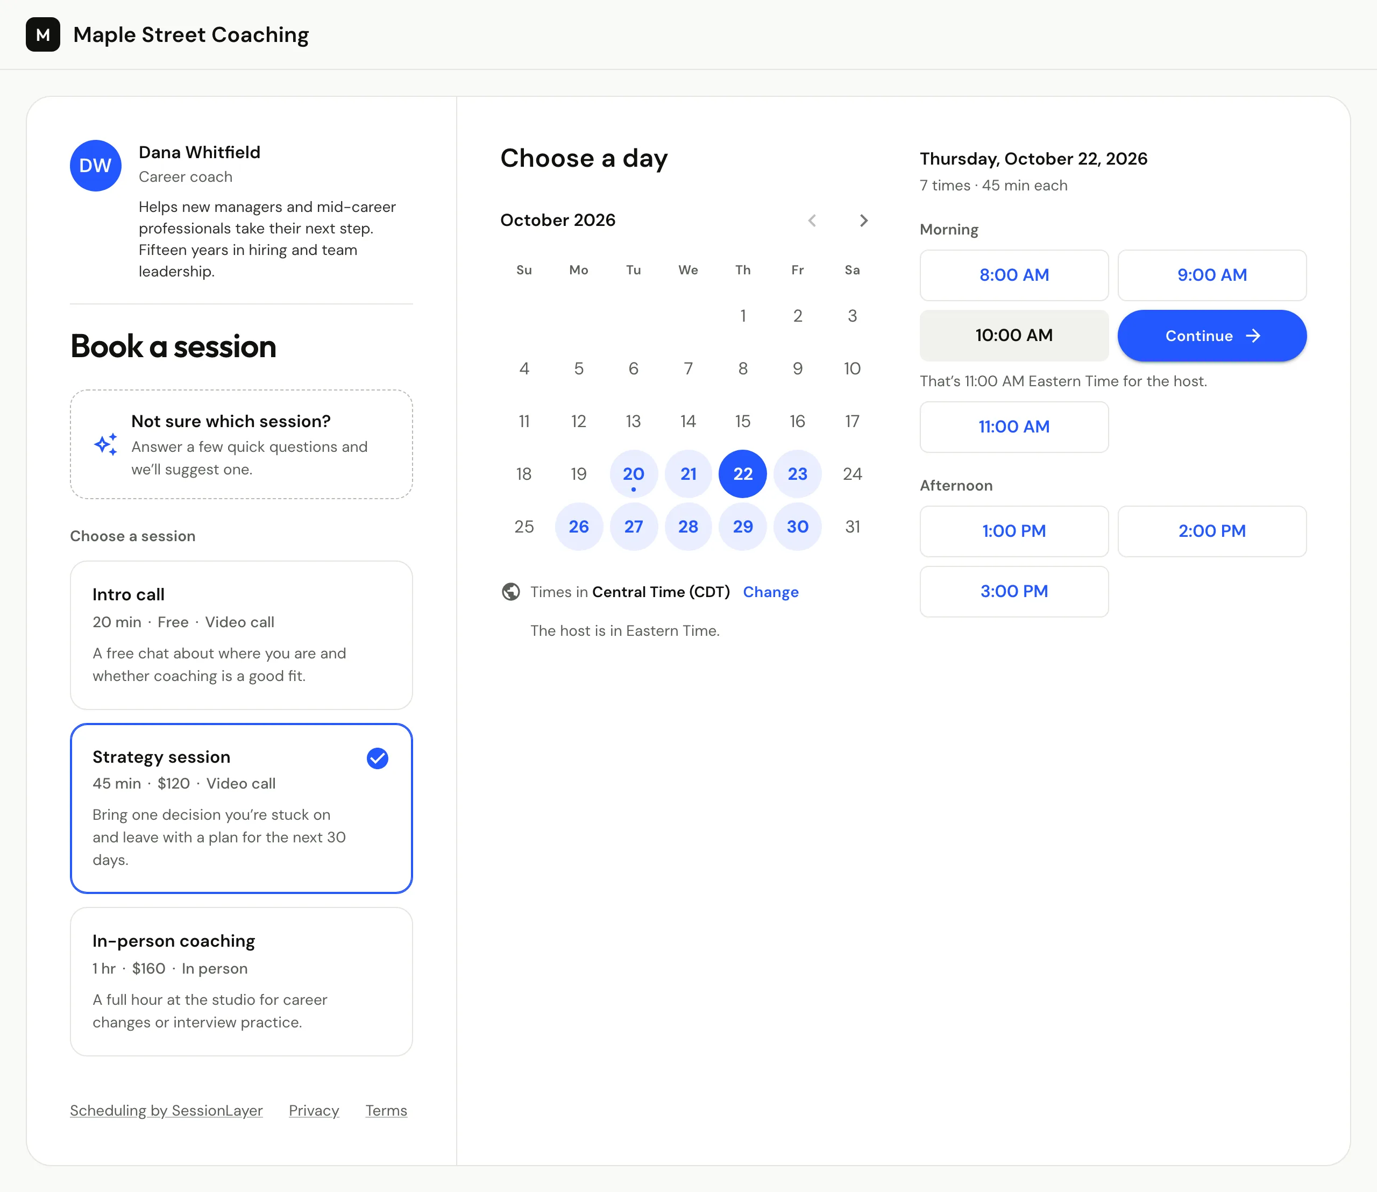
Task: Pick October 20 on the calendar
Action: [633, 473]
